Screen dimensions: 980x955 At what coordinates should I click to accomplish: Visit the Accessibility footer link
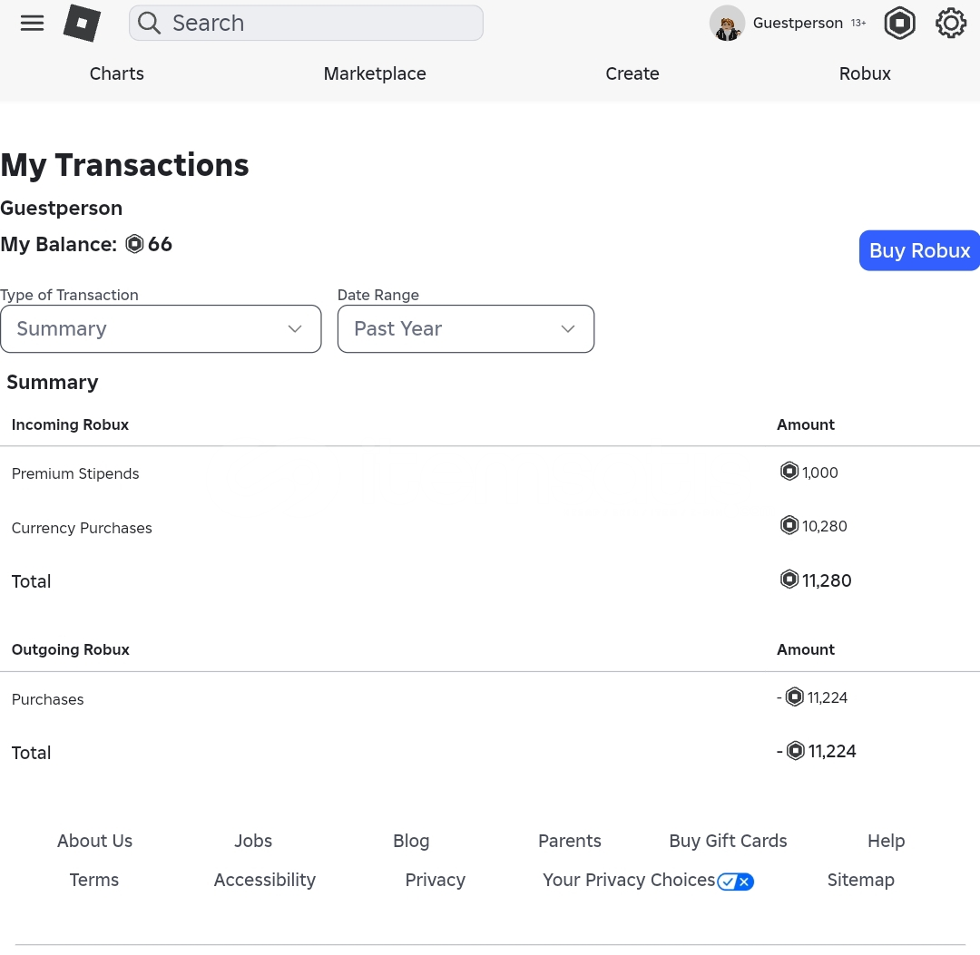264,880
